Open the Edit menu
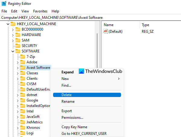The height and width of the screenshot is (137, 181). pyautogui.click(x=14, y=11)
